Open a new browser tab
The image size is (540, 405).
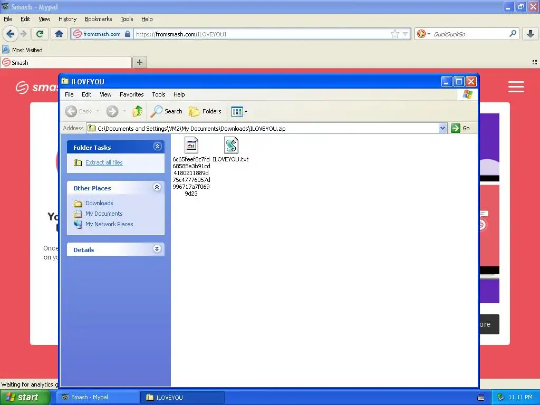click(139, 62)
